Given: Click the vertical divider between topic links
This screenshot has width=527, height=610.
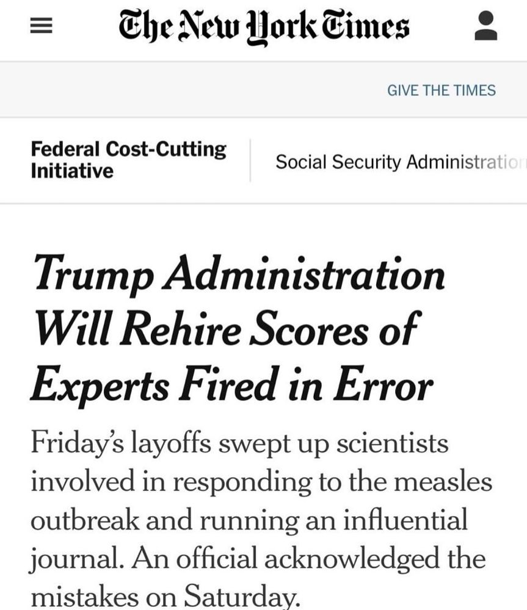Looking at the screenshot, I should [250, 160].
